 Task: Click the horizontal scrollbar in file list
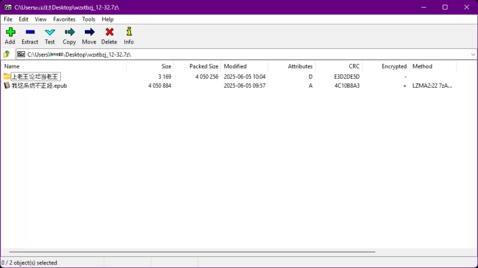(191, 252)
